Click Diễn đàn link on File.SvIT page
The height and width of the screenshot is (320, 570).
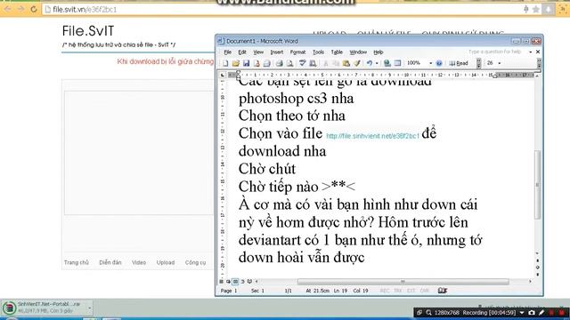point(110,262)
